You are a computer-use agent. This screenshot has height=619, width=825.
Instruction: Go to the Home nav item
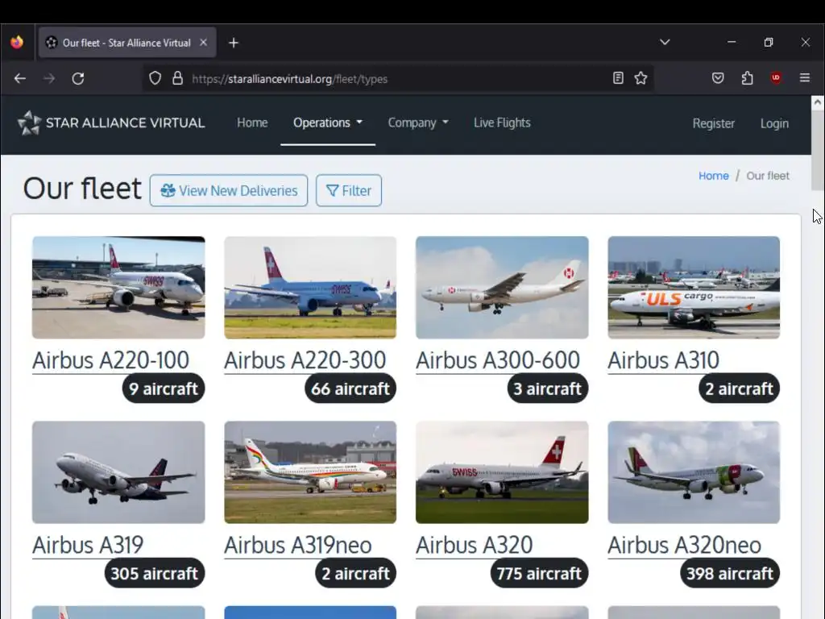pyautogui.click(x=252, y=123)
